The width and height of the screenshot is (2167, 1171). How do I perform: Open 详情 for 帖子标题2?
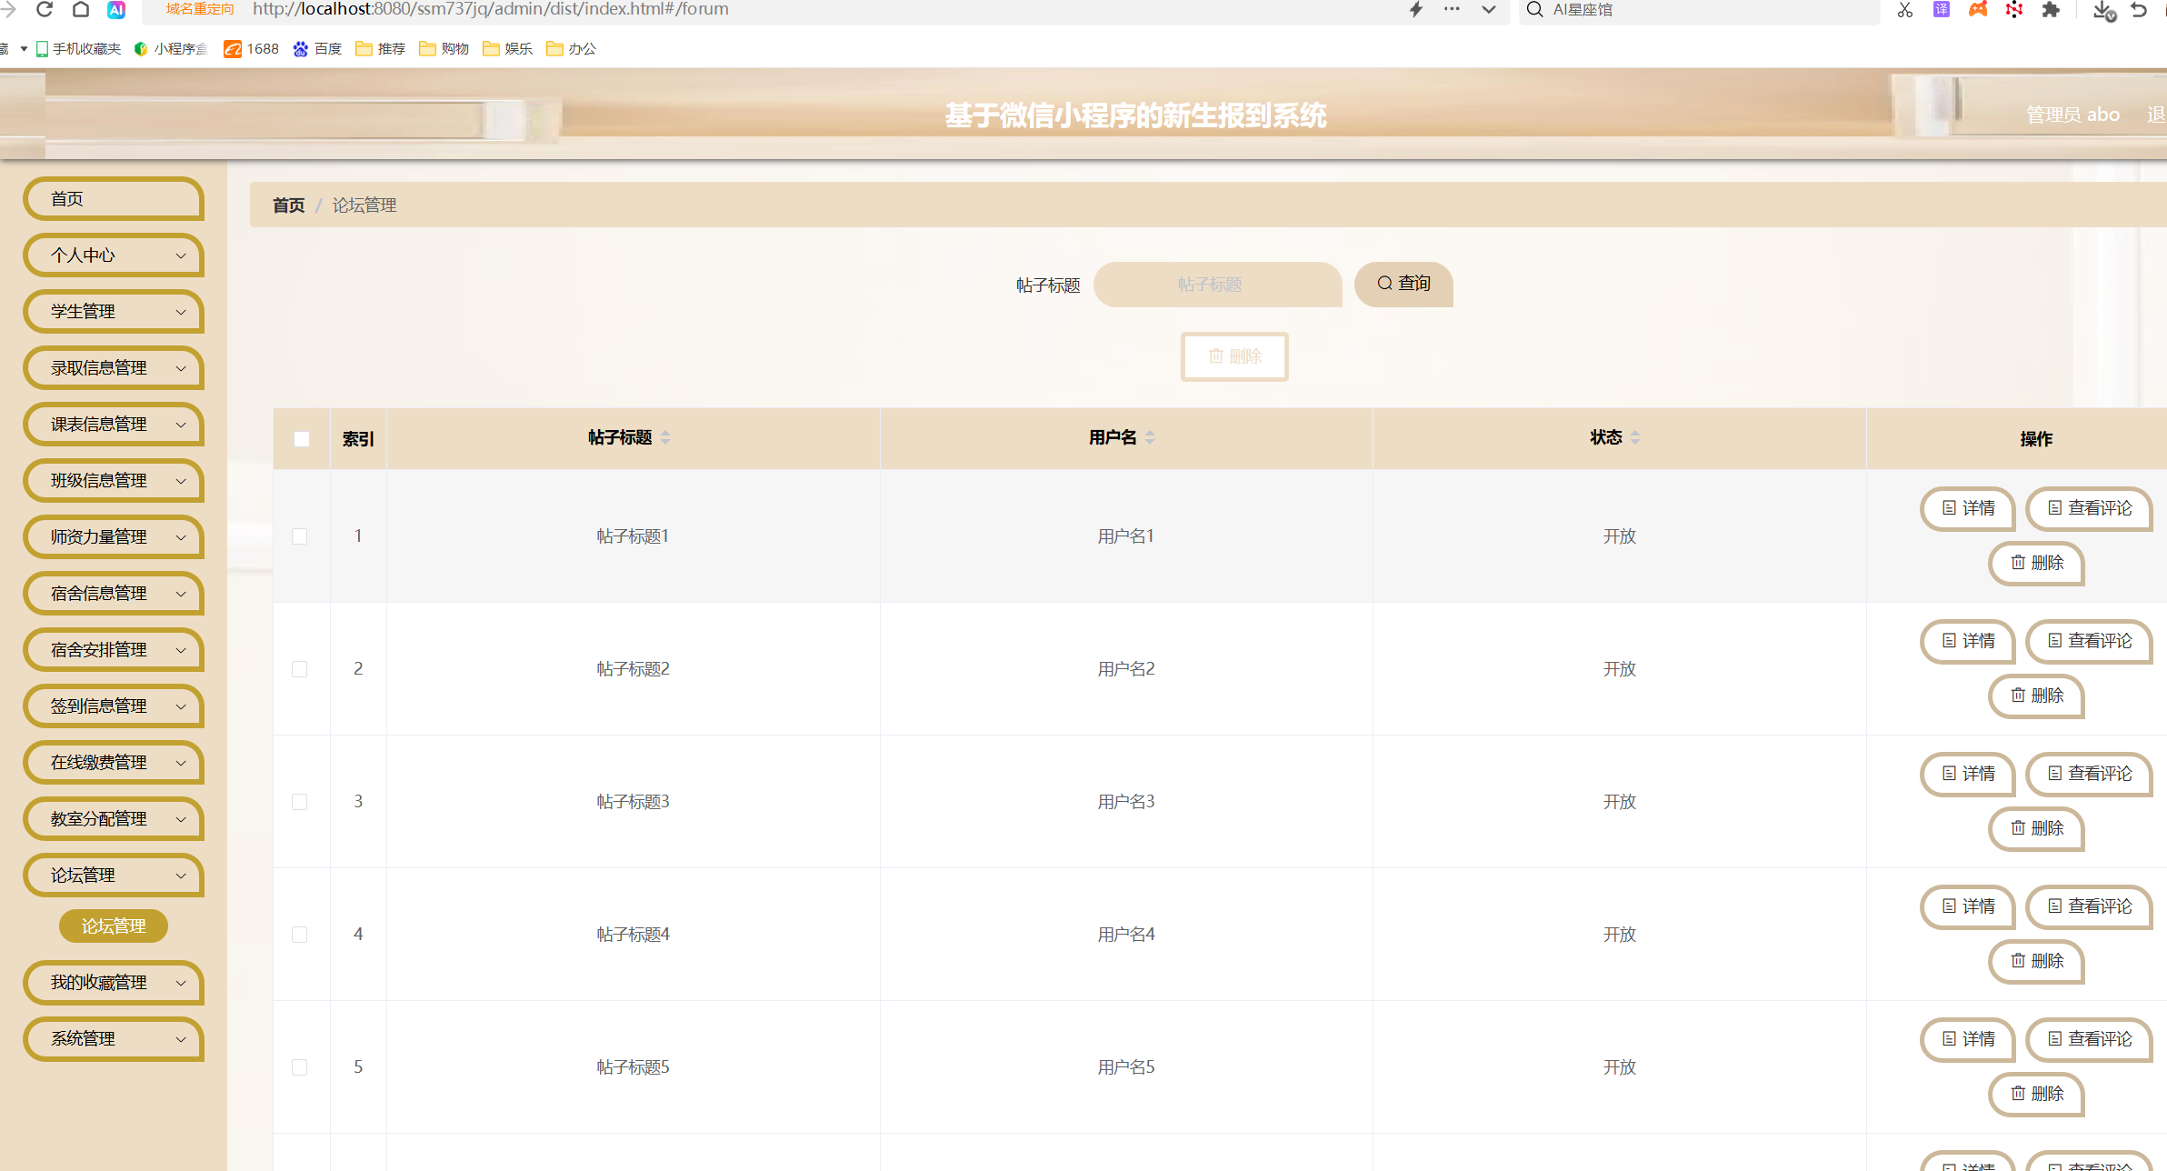[x=1968, y=642]
